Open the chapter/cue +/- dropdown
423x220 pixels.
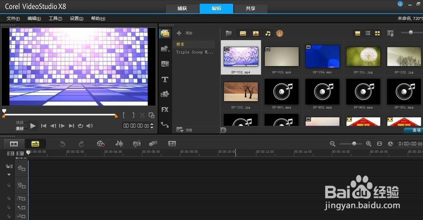click(21, 158)
